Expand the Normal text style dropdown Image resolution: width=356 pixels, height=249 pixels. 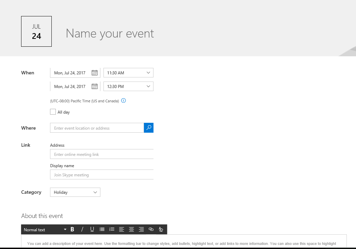click(x=44, y=229)
